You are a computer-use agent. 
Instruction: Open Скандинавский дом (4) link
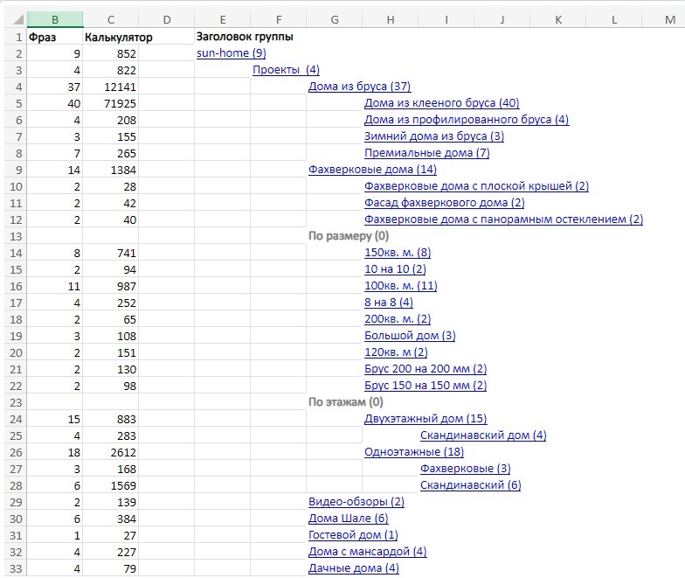pyautogui.click(x=483, y=435)
